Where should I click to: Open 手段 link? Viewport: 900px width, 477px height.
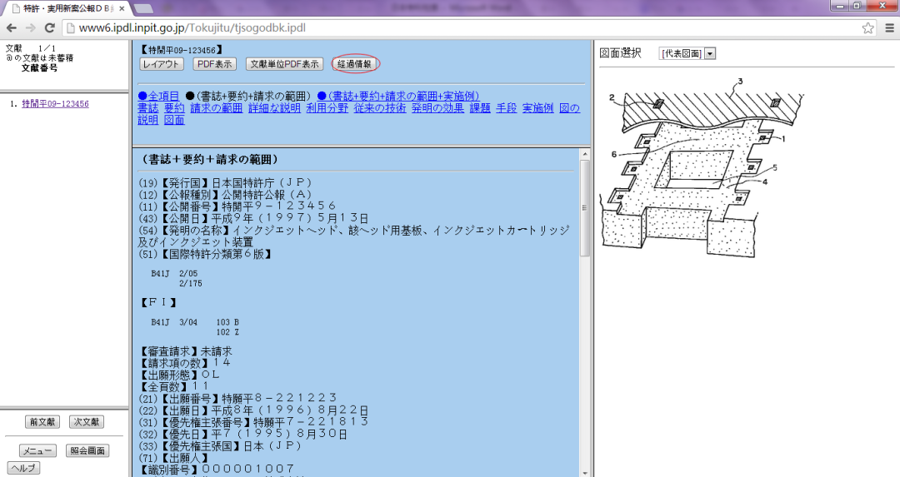point(507,107)
